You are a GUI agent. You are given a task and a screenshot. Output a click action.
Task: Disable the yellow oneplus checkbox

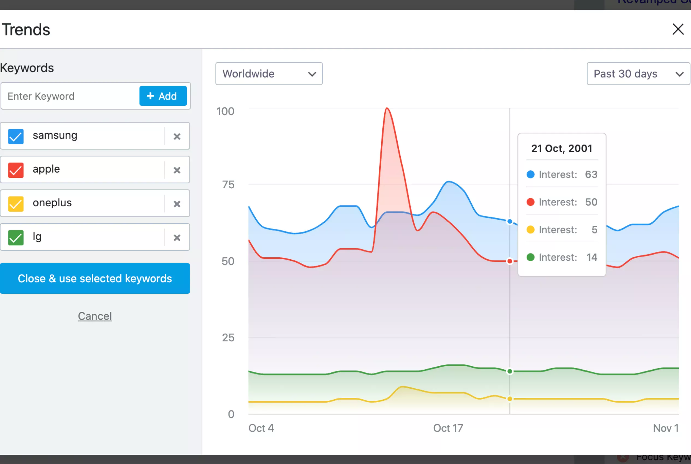pyautogui.click(x=16, y=204)
